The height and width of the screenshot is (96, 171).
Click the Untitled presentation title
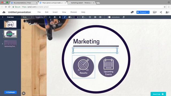coord(20,12)
